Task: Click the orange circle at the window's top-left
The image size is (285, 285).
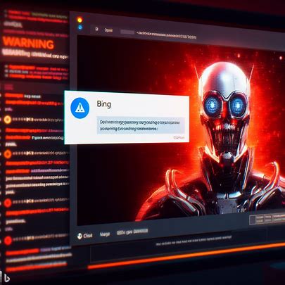Action: pos(80,20)
